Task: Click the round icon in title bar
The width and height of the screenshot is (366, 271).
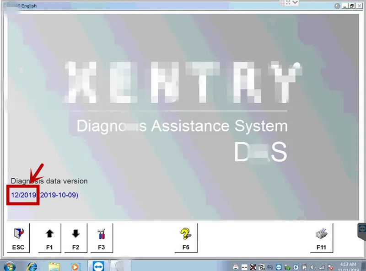Action: pyautogui.click(x=337, y=6)
